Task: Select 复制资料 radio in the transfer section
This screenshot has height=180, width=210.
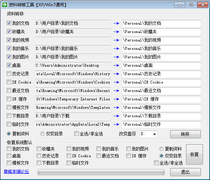Action: click(x=9, y=134)
